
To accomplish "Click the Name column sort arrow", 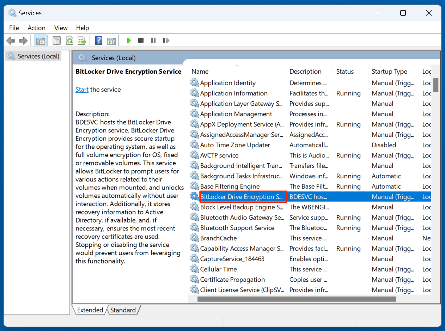I will point(237,65).
